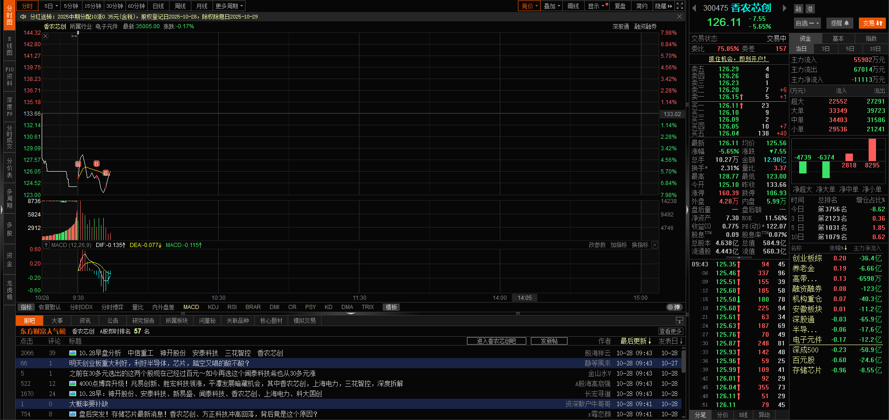Open the 自选 watchlist dropdown
Image resolution: width=889 pixels, height=420 pixels.
point(807,23)
